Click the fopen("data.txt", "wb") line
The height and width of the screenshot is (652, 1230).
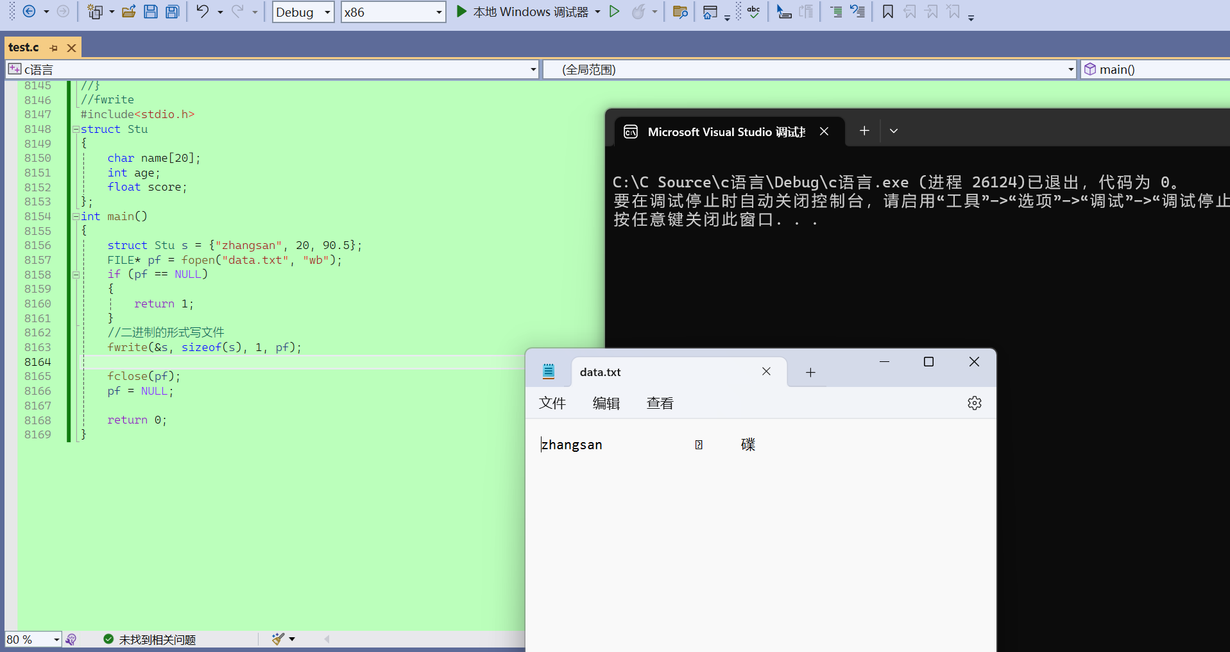(225, 260)
